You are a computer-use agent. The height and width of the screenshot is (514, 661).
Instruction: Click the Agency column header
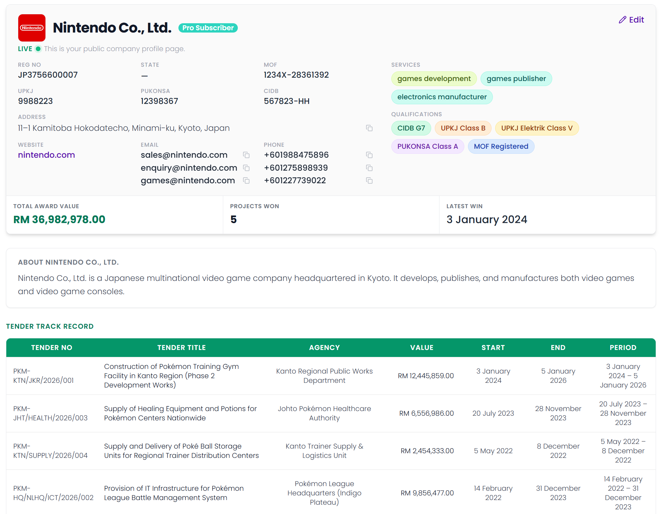pyautogui.click(x=324, y=348)
